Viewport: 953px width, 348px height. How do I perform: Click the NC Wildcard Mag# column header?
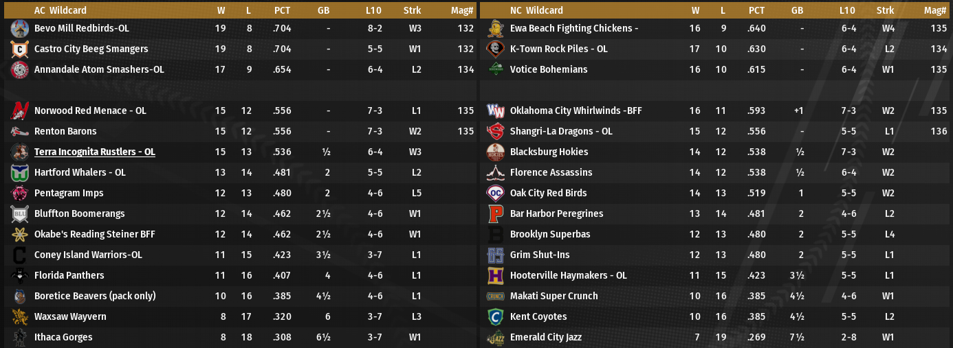(935, 10)
